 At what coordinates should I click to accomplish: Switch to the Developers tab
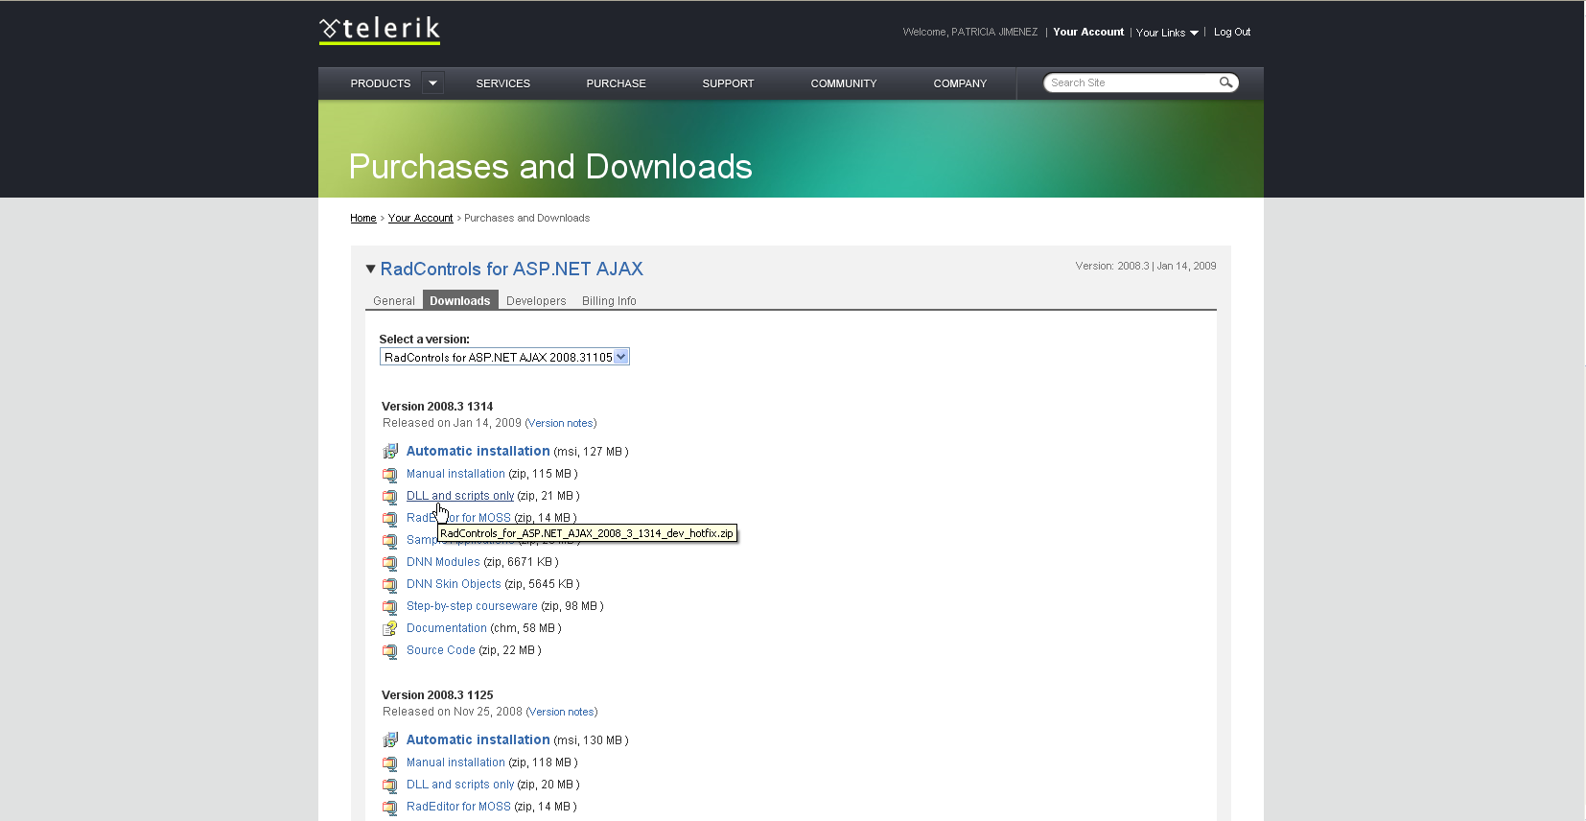pyautogui.click(x=536, y=301)
